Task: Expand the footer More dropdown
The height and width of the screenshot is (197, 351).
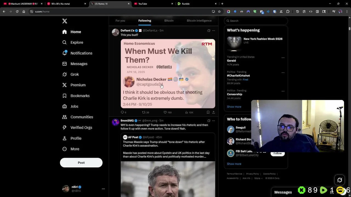Action: point(258,178)
